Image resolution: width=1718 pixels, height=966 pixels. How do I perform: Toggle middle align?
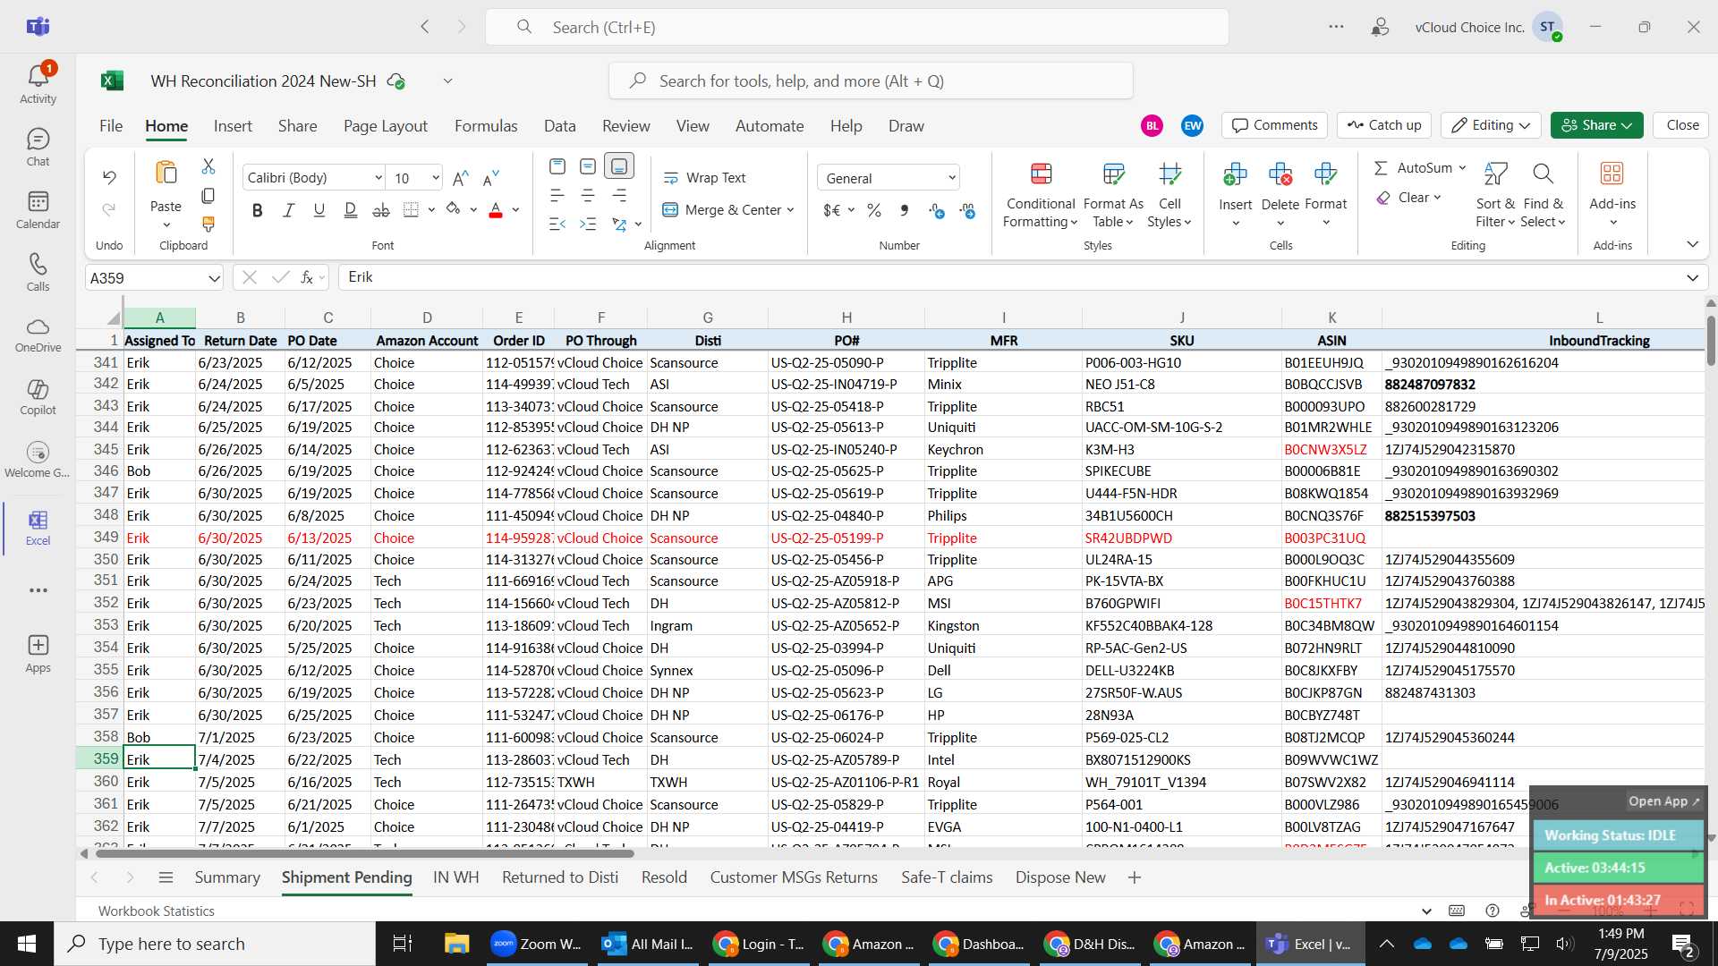click(x=588, y=166)
